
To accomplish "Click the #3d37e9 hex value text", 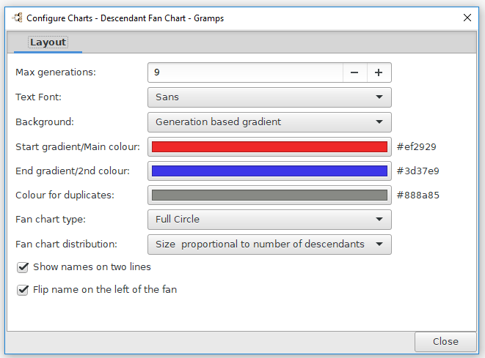I will (x=418, y=171).
